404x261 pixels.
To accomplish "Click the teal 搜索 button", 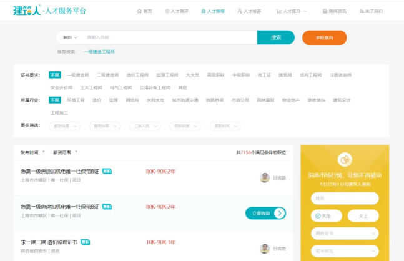I will click(x=275, y=37).
